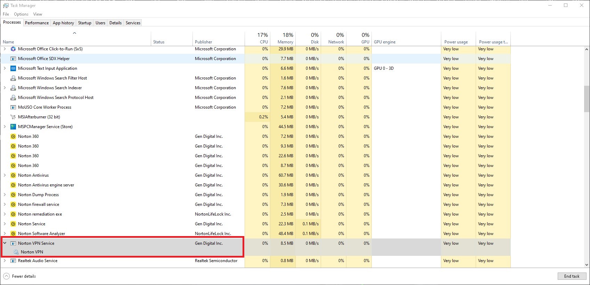Viewport: 590px width, 285px height.
Task: Click the MSIAfterburner plane icon
Action: click(x=13, y=117)
